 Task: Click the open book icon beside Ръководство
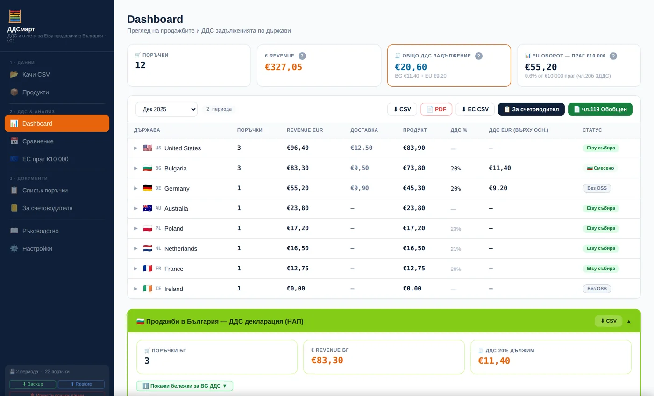(14, 231)
